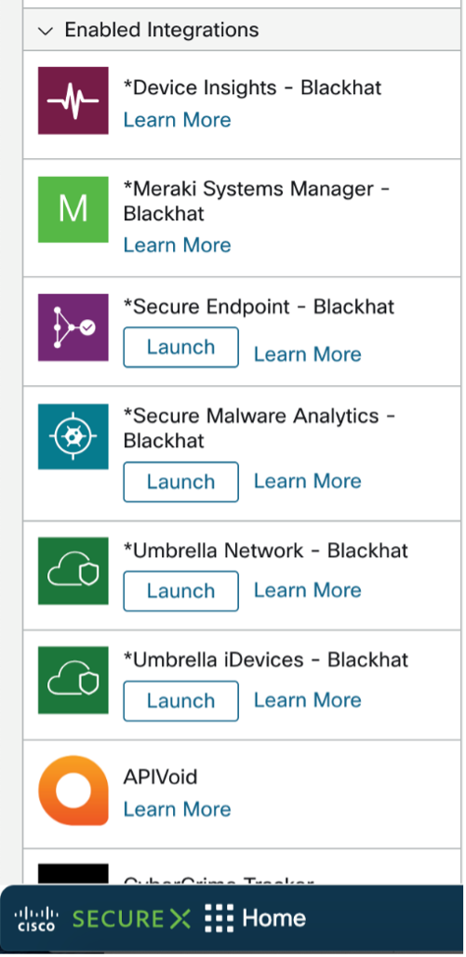Collapse the Enabled Integrations section chevron
Screen dimensions: 466x957
[46, 31]
